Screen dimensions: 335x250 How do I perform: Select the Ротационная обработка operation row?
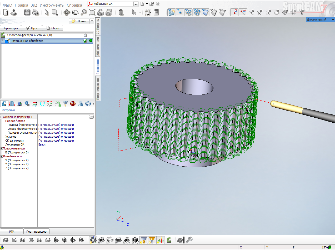47,41
